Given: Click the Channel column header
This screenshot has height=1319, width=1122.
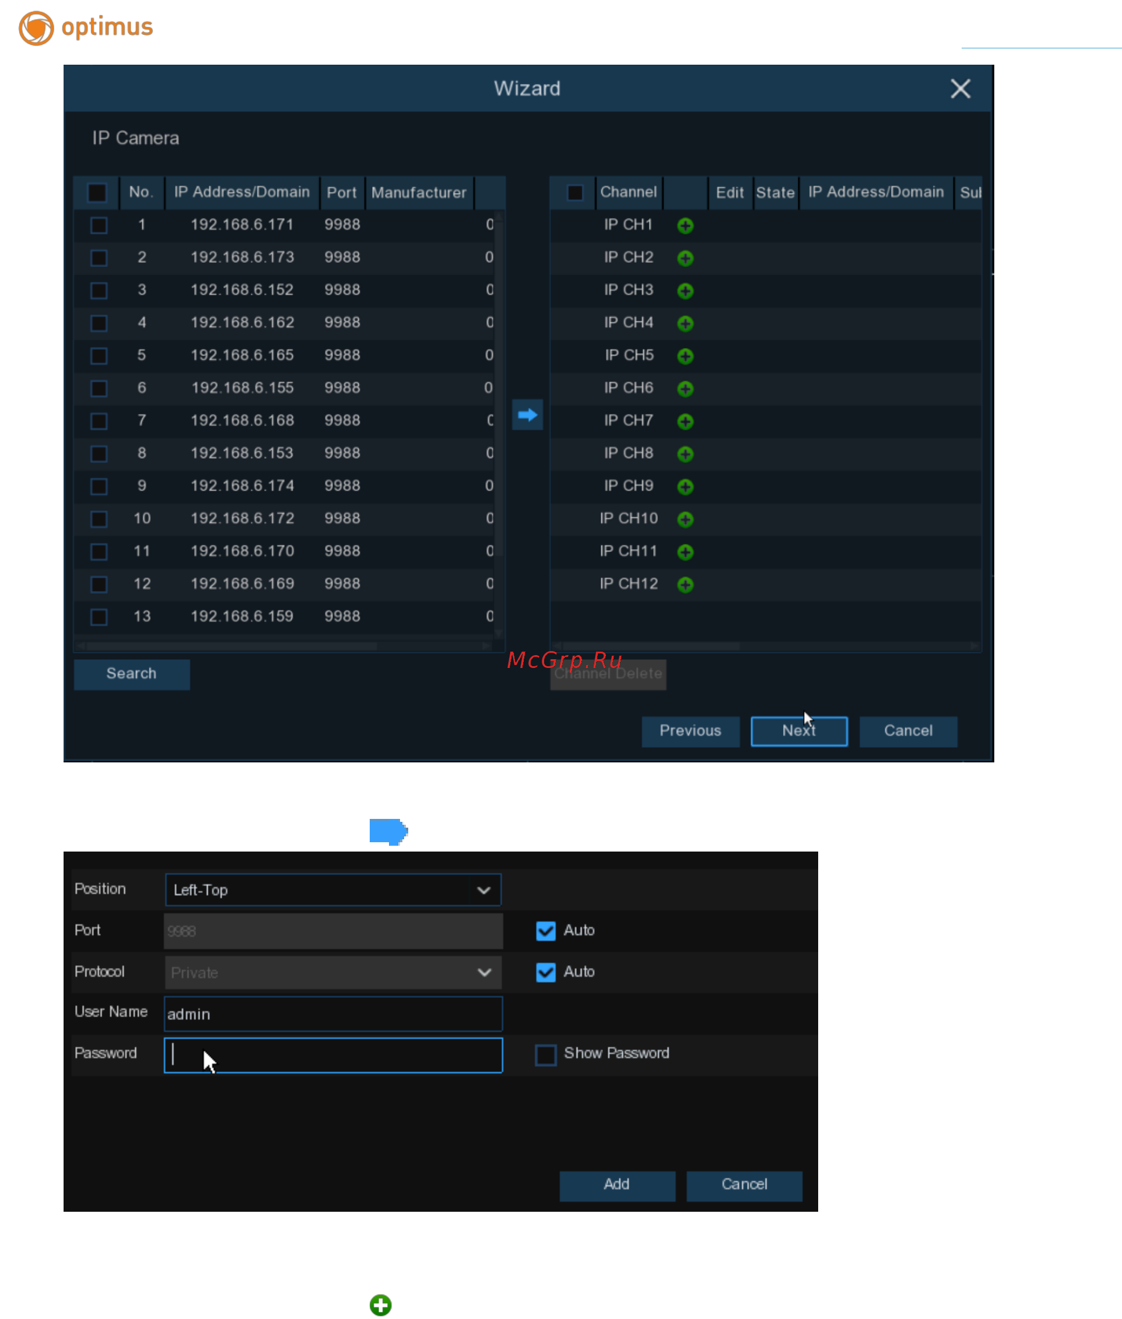Looking at the screenshot, I should click(629, 192).
